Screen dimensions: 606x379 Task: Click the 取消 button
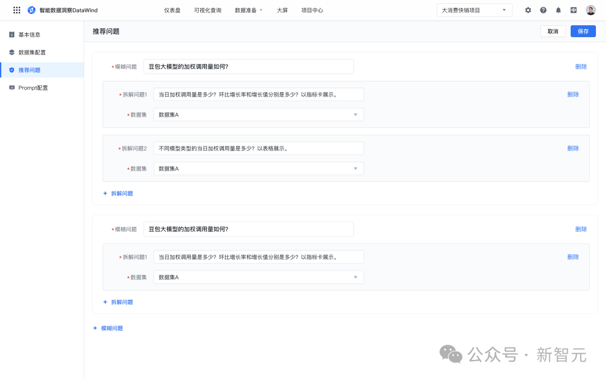[x=553, y=31]
